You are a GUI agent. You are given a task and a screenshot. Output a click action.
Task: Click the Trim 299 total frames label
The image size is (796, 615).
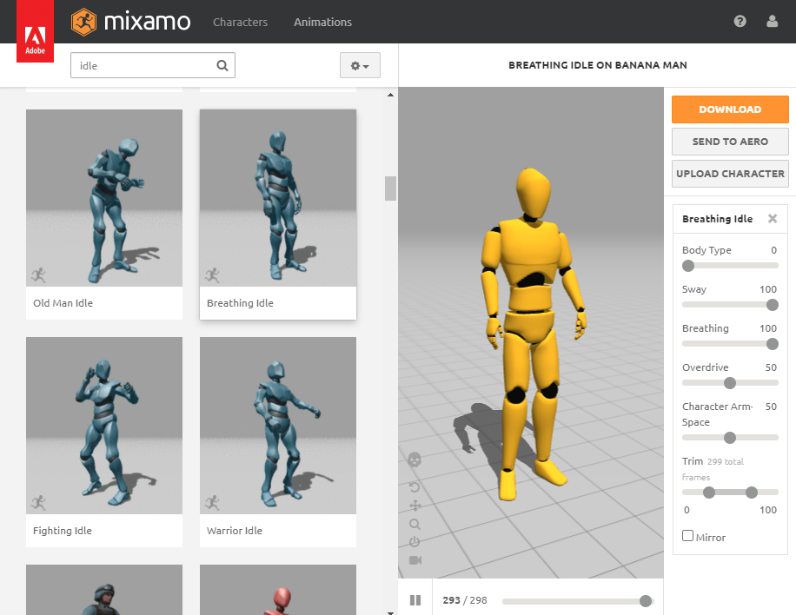(x=713, y=469)
